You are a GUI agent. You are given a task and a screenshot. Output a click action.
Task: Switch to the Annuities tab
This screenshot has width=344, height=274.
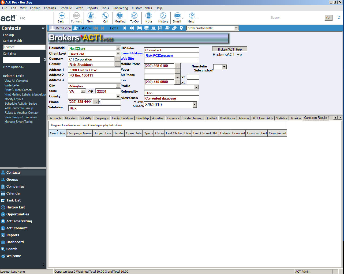click(x=158, y=118)
